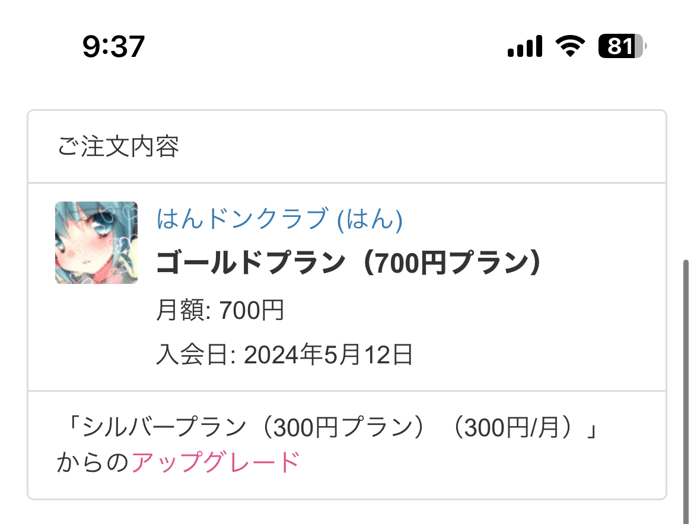694x524 pixels.
Task: Tap the 2024年5月12日 join date value
Action: point(329,354)
